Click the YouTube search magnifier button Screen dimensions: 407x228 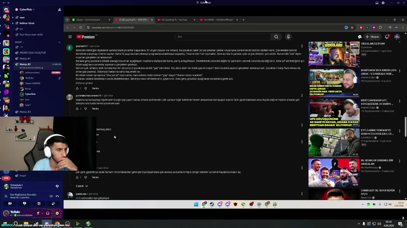276,37
